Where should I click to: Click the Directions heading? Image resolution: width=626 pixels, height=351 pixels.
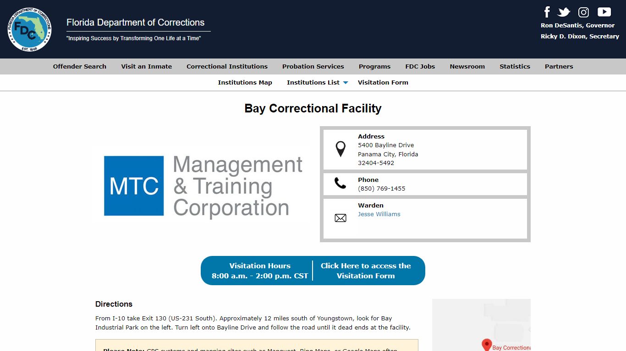coord(114,304)
